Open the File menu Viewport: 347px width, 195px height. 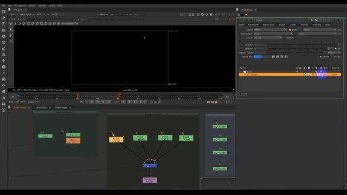tap(3, 6)
